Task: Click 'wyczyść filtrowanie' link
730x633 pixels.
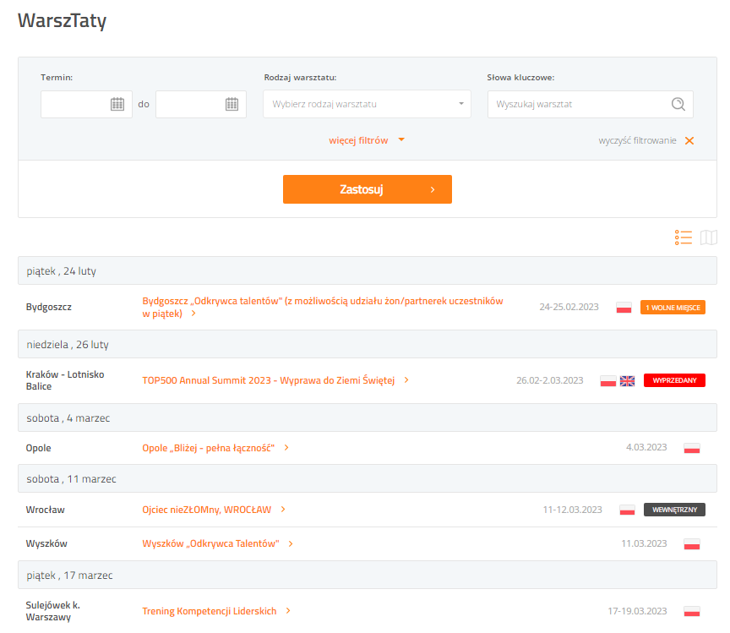Action: click(x=637, y=140)
